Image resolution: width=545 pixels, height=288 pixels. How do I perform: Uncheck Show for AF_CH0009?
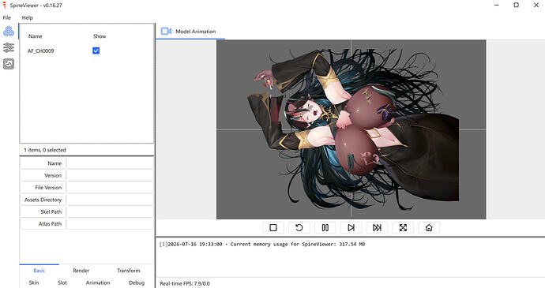click(x=96, y=50)
